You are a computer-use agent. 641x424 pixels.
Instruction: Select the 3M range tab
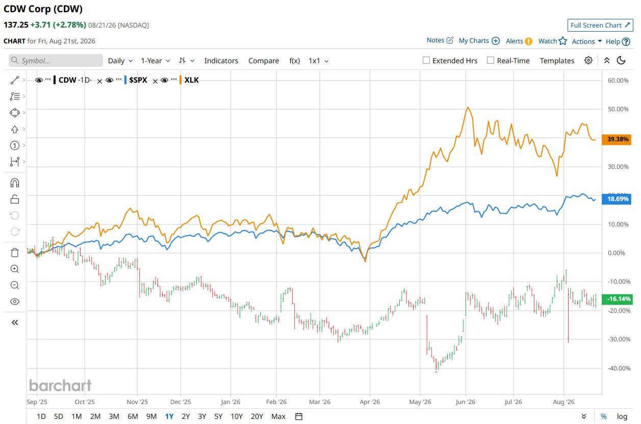(x=114, y=416)
